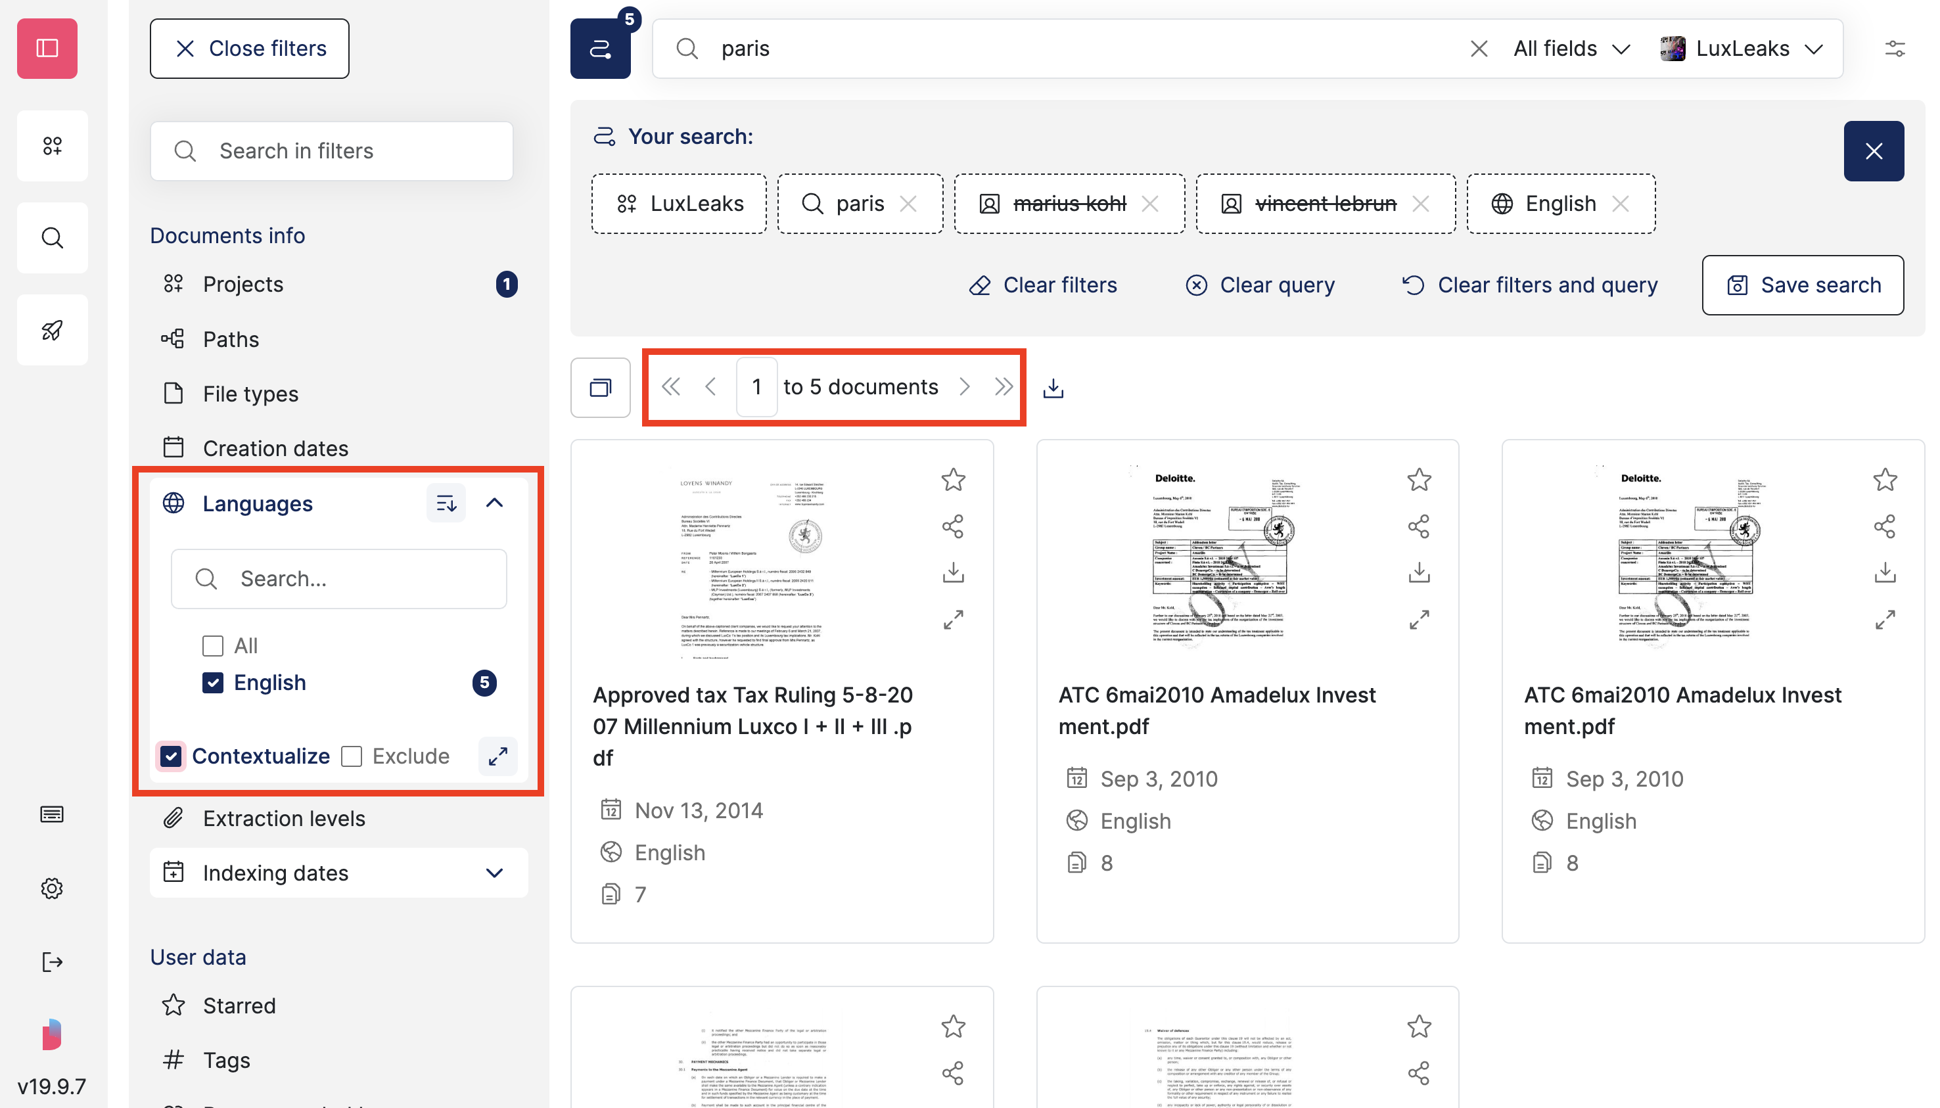
Task: Toggle the document display mode icon
Action: (600, 387)
